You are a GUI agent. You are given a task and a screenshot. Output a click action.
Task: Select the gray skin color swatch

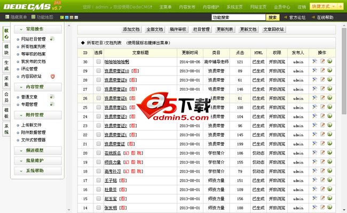coord(76,17)
